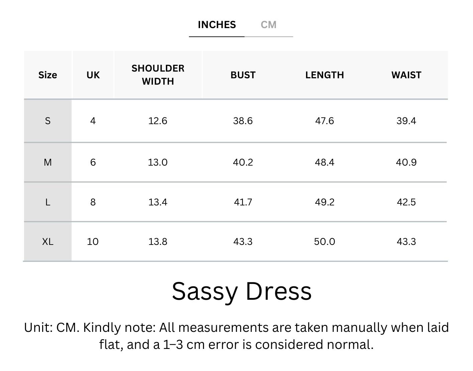Select the XL size row label
This screenshot has width=473, height=371.
(x=48, y=242)
